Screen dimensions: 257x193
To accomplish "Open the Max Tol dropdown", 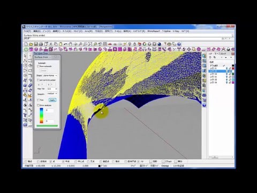I will coord(52,89).
